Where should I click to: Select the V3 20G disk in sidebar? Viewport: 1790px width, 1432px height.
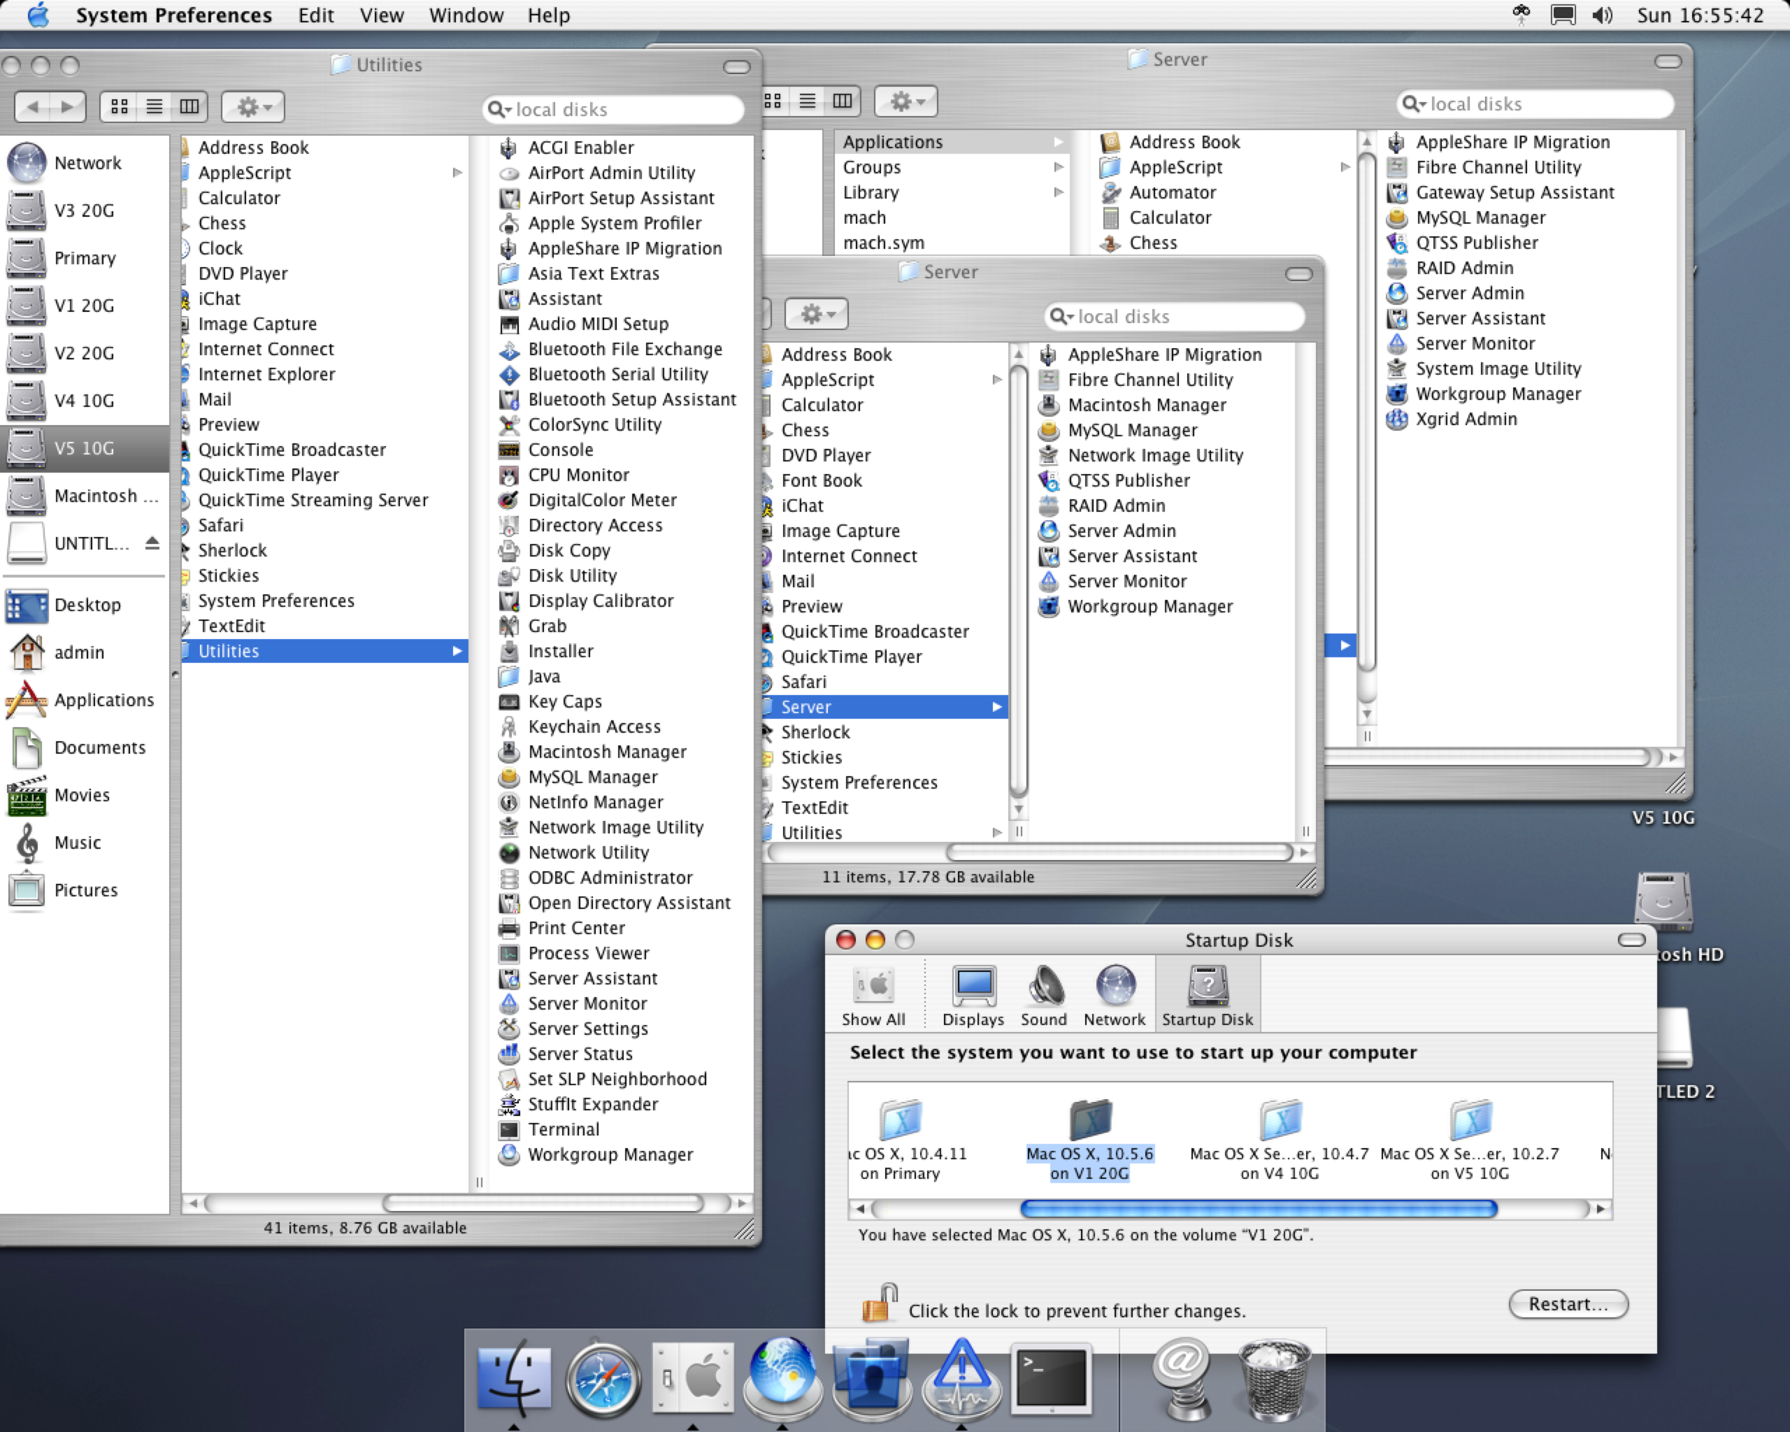85,210
